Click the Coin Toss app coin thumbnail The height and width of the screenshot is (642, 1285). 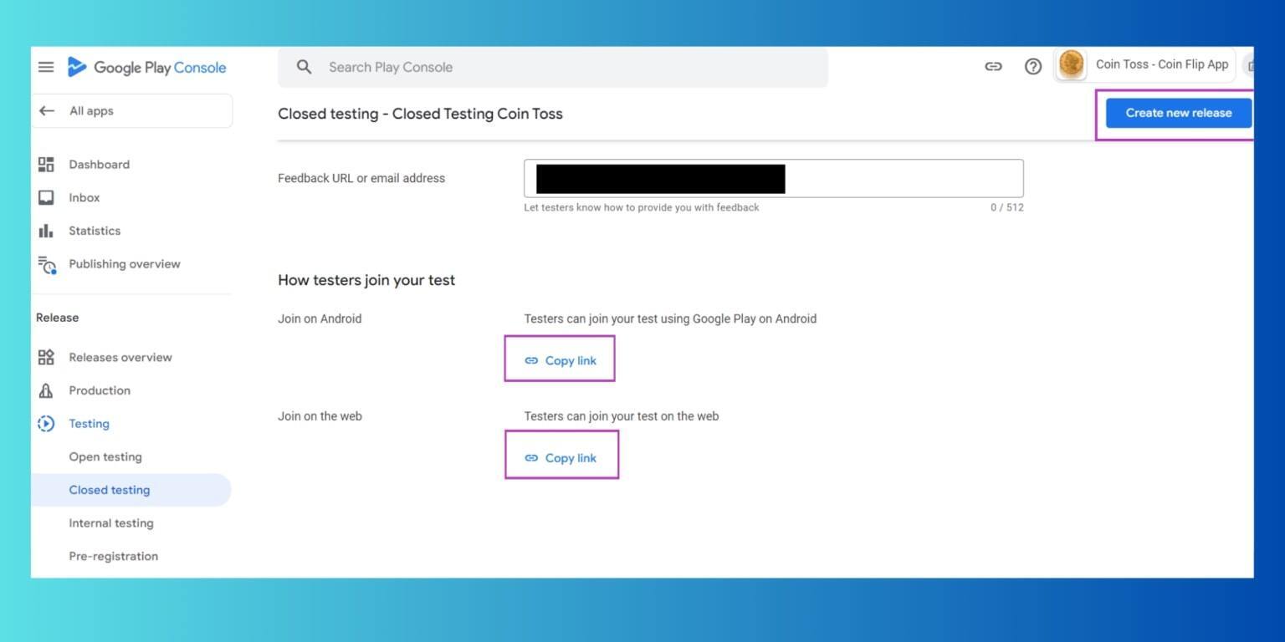pyautogui.click(x=1072, y=64)
